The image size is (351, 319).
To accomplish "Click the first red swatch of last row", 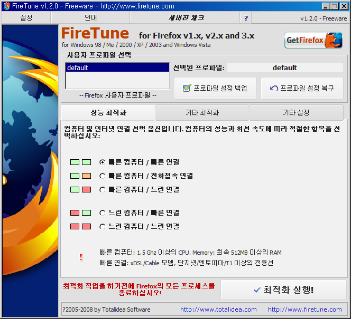I will tap(75, 227).
